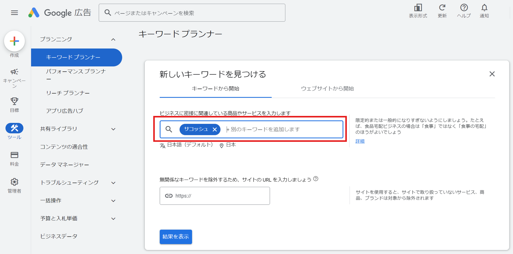Viewport: 513px width, 254px height.
Task: Click the URL help question icon
Action: [x=316, y=179]
